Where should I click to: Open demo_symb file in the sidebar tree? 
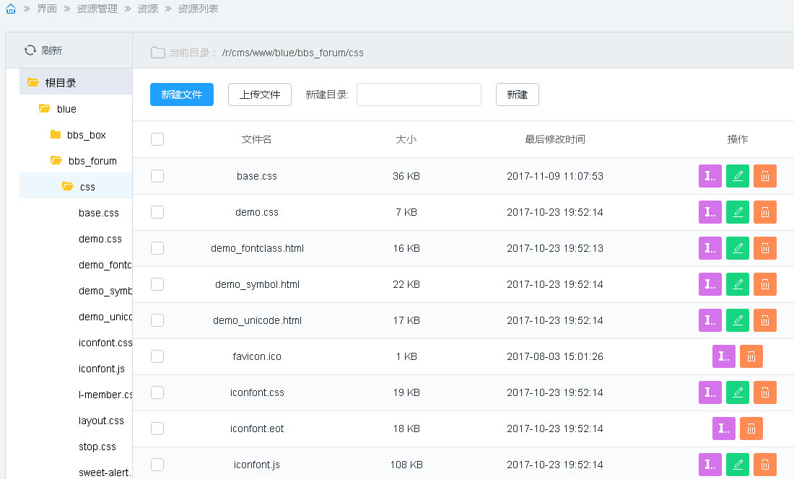(105, 291)
